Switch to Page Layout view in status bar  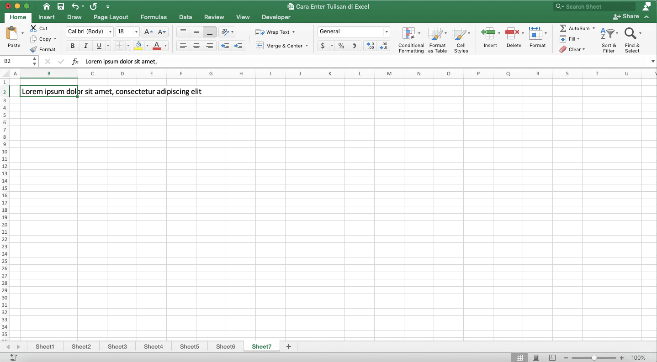(x=536, y=357)
